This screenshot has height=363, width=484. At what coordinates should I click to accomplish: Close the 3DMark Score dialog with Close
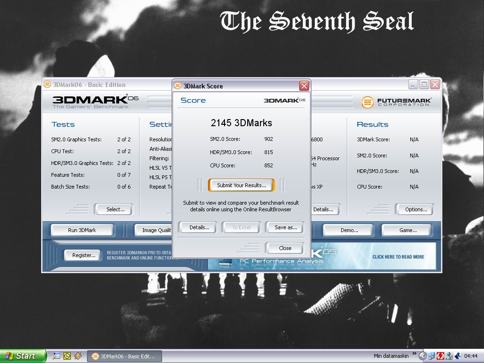(x=285, y=248)
